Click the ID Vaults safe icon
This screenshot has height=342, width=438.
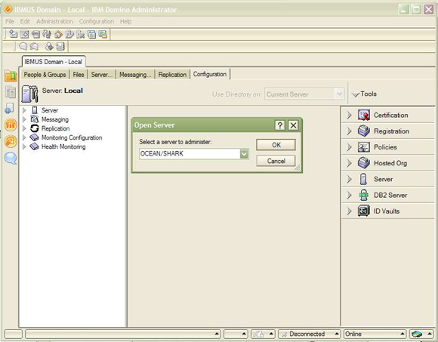(x=364, y=211)
